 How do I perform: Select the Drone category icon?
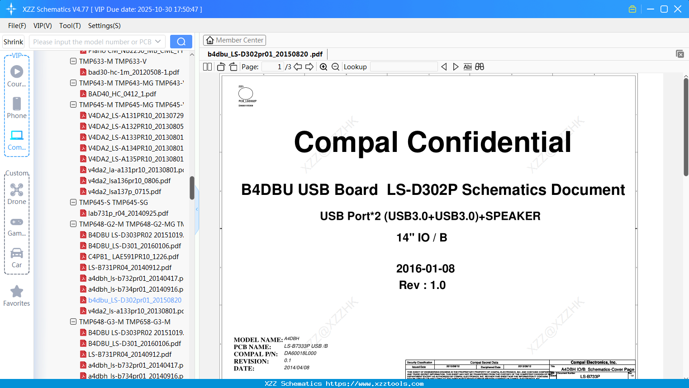coord(17,194)
